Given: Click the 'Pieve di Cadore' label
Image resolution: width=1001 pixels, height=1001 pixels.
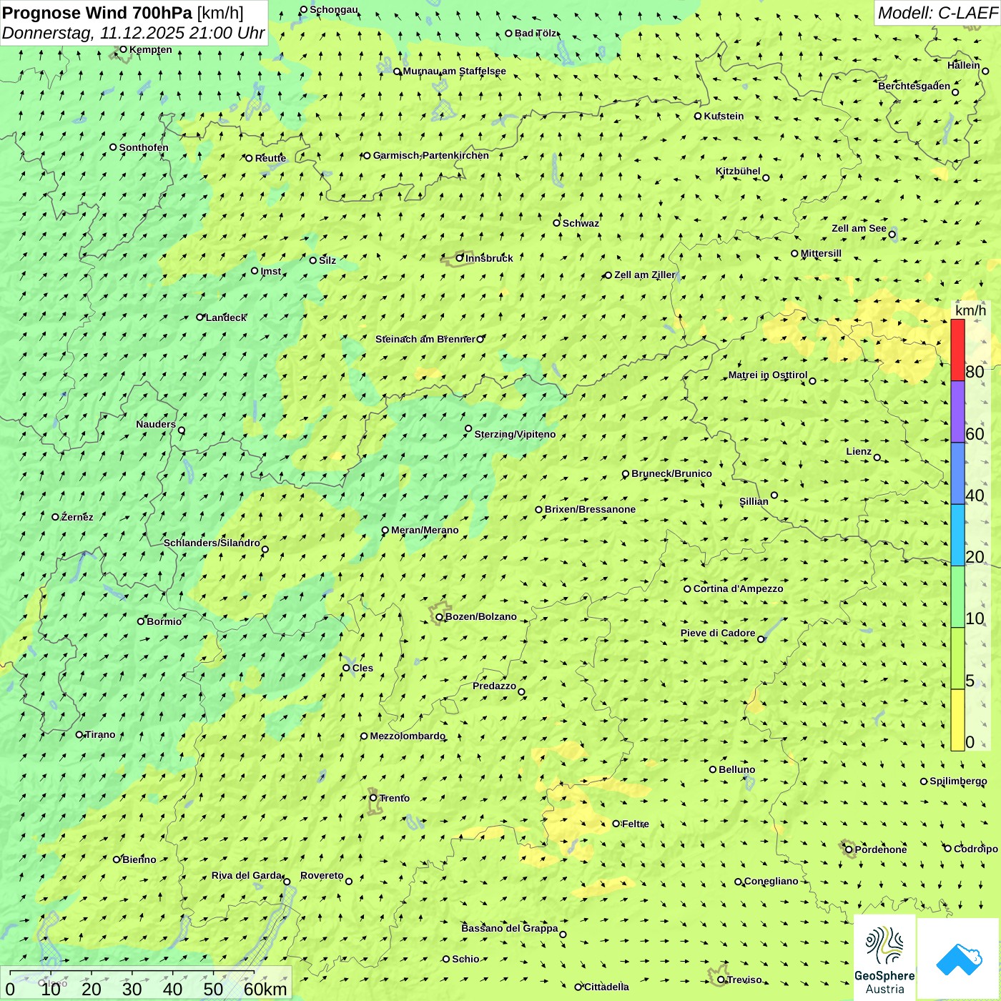Looking at the screenshot, I should click(x=718, y=633).
